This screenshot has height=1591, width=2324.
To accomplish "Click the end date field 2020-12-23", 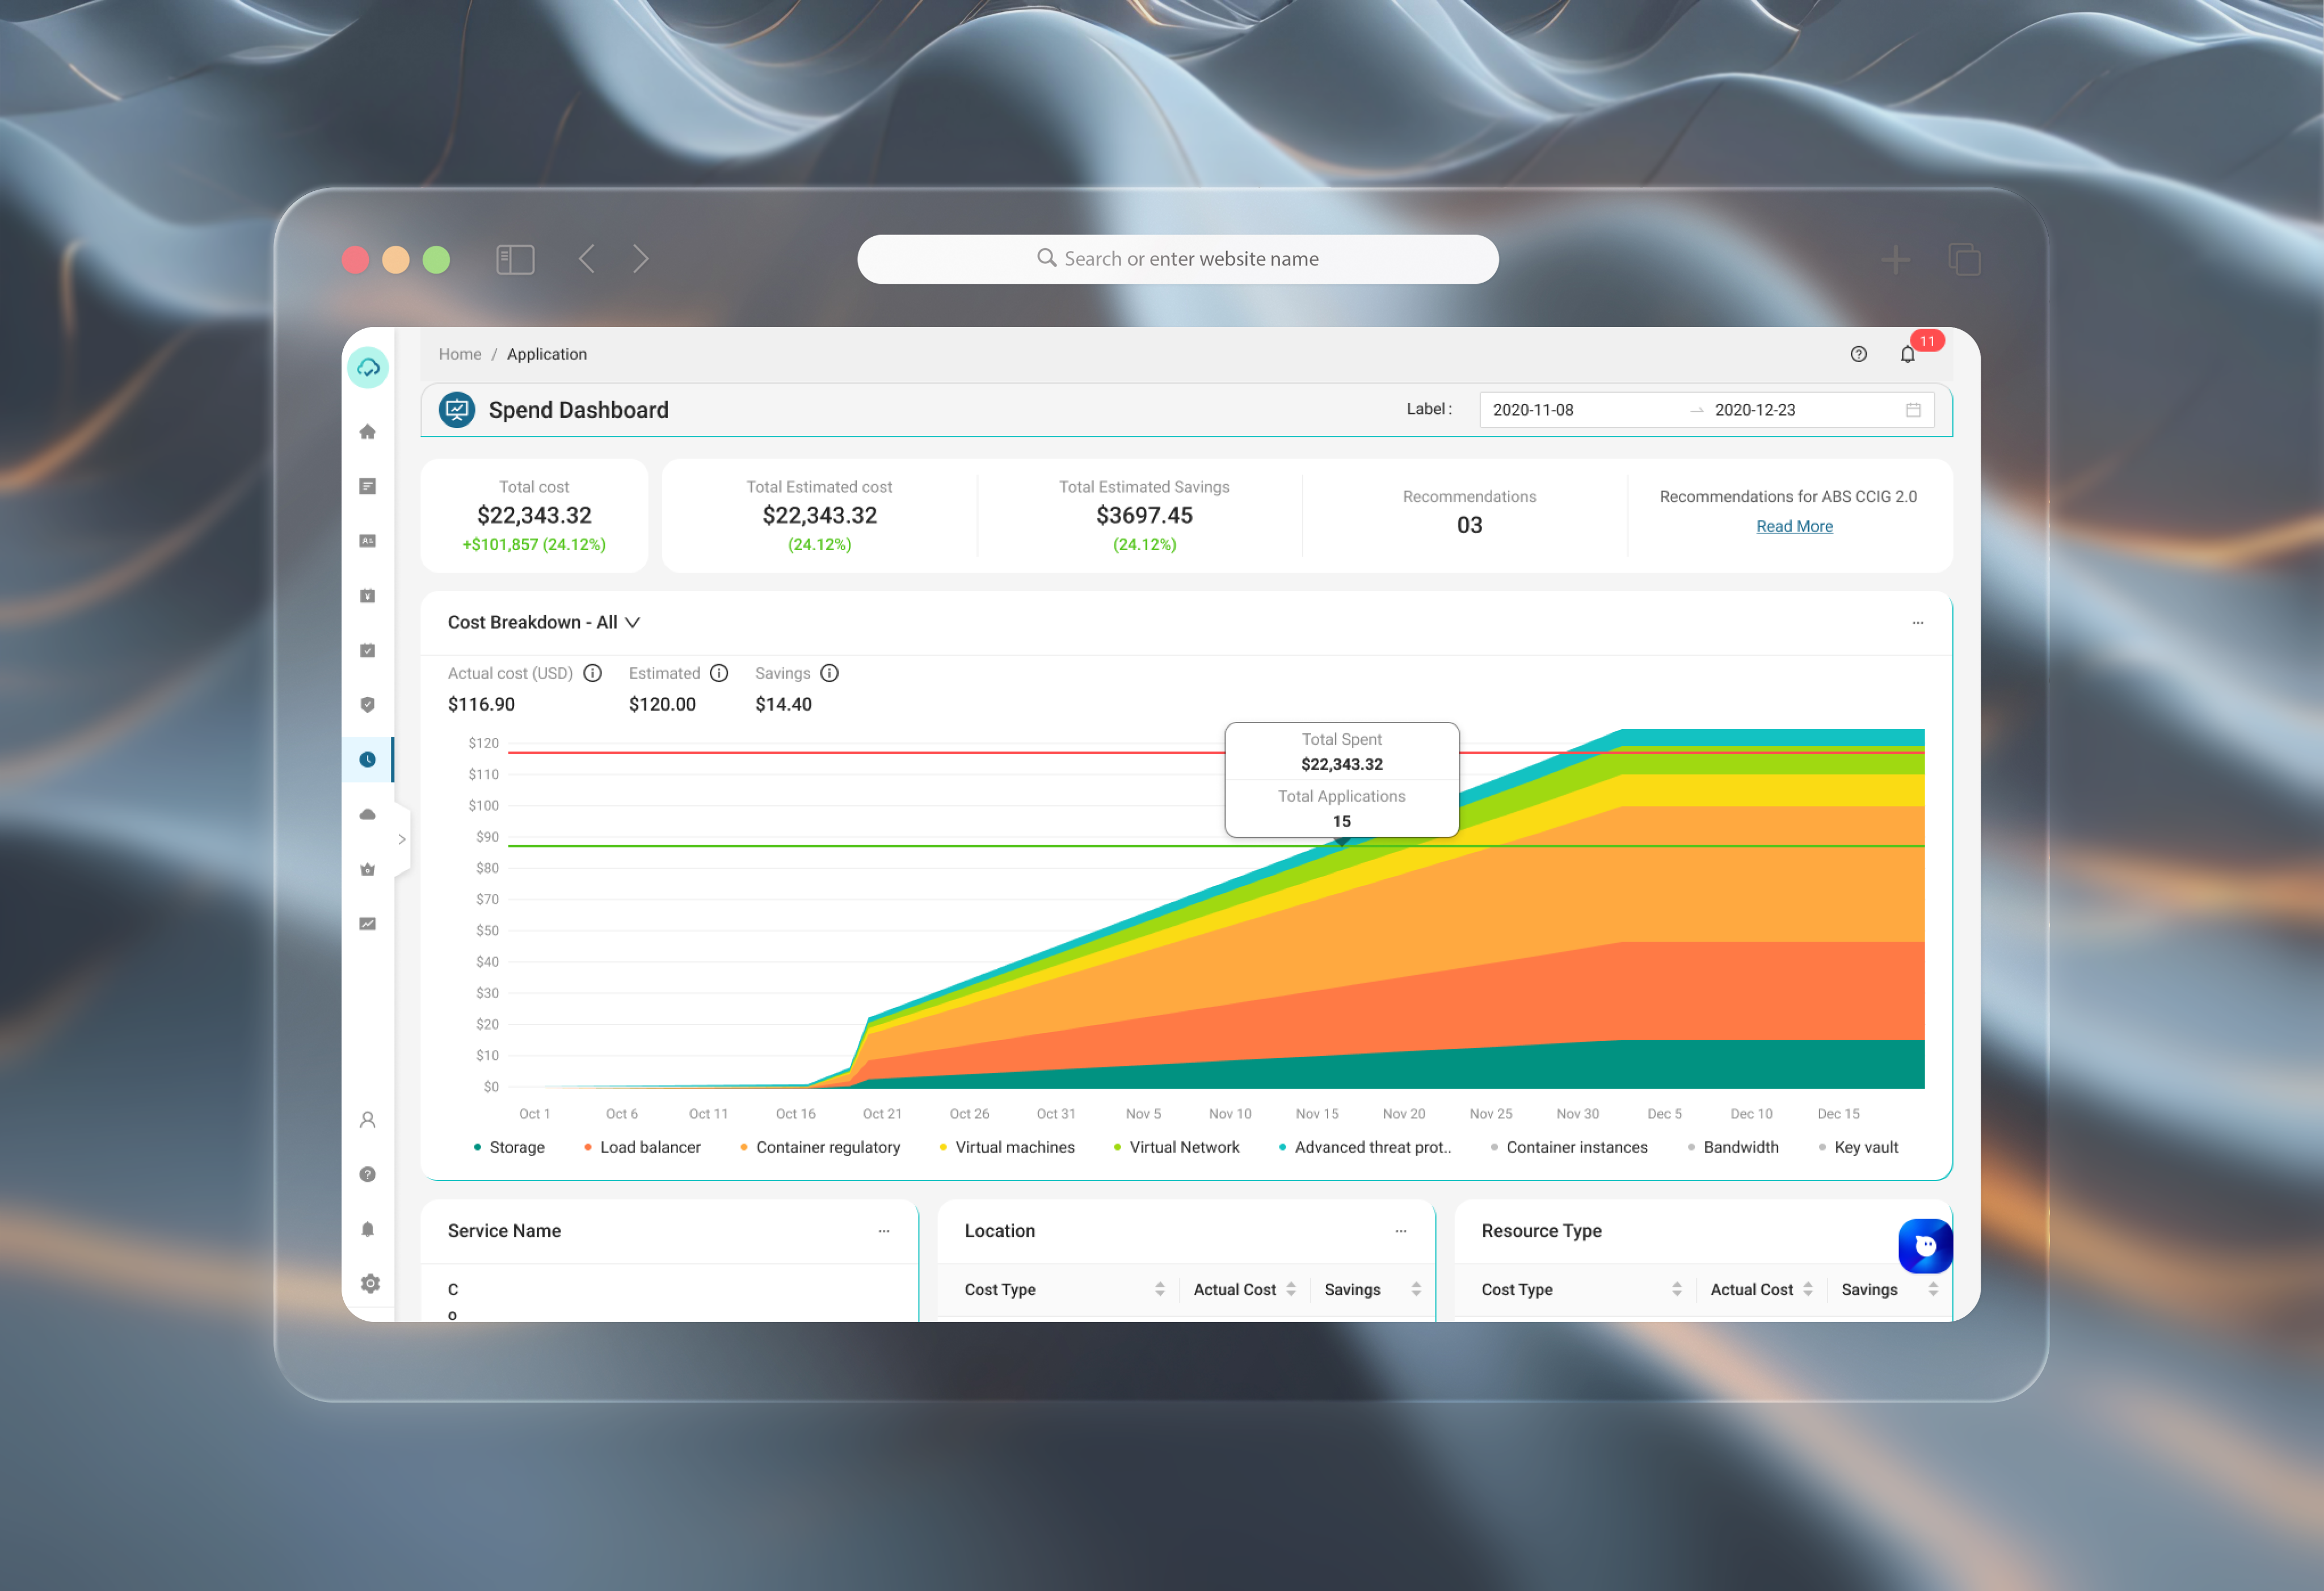I will 1755,410.
